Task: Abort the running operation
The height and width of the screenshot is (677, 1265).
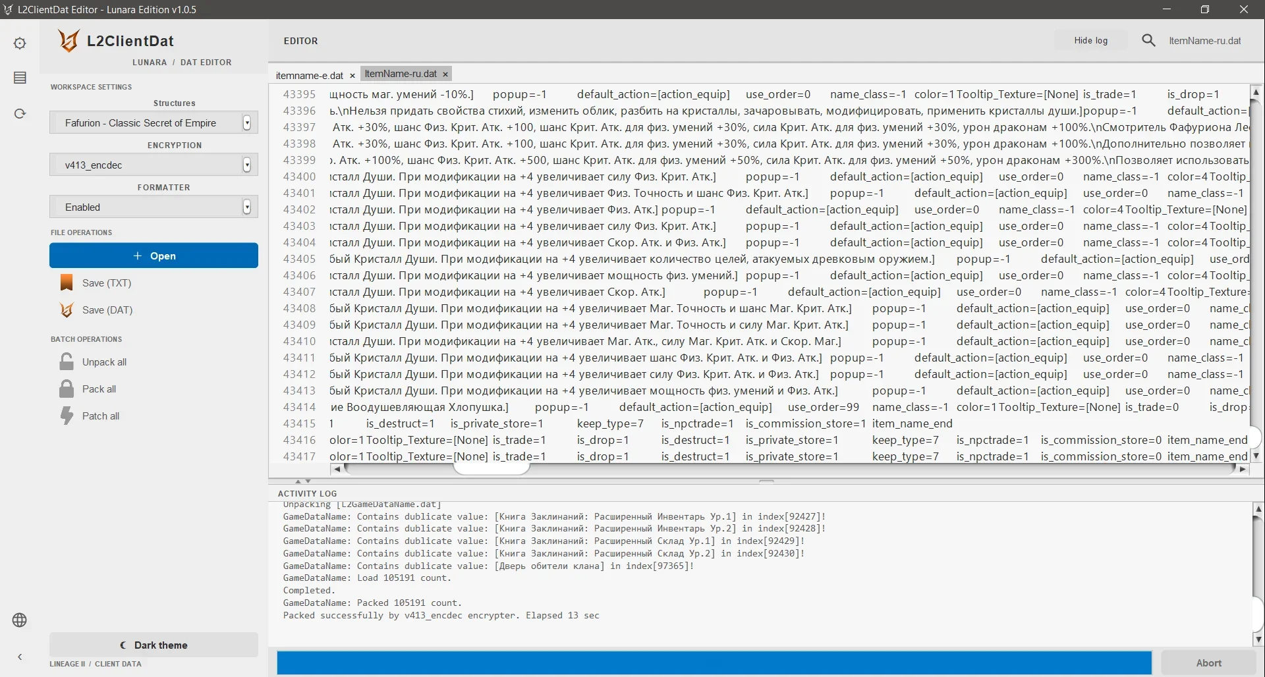Action: click(1209, 663)
